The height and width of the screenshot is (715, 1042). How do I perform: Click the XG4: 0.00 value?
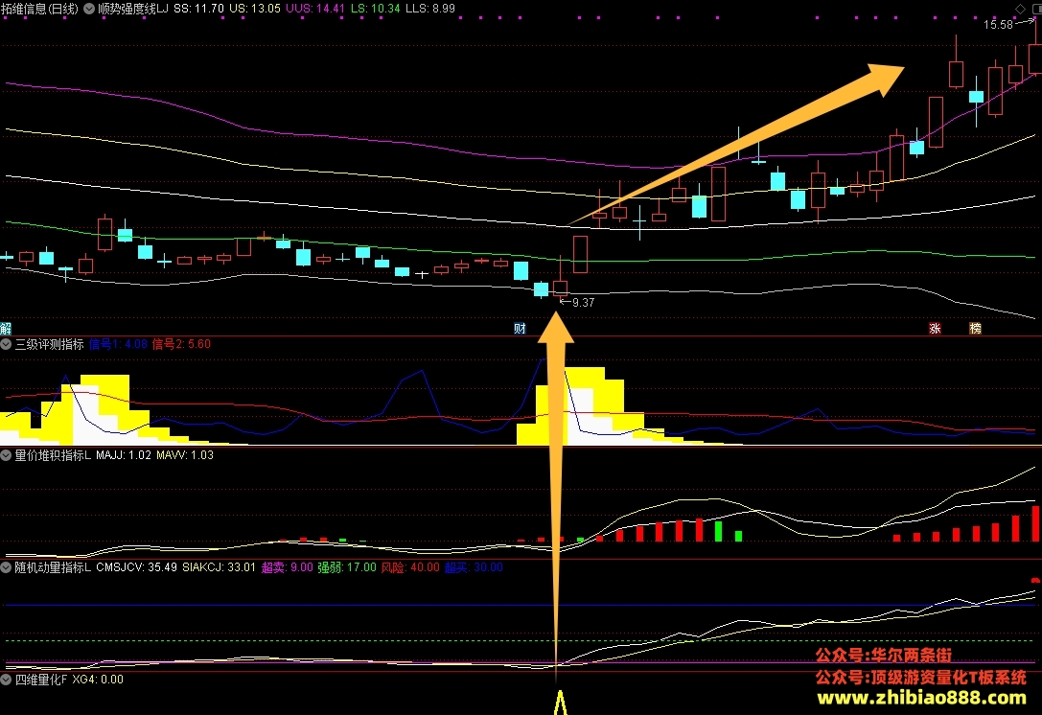point(98,680)
